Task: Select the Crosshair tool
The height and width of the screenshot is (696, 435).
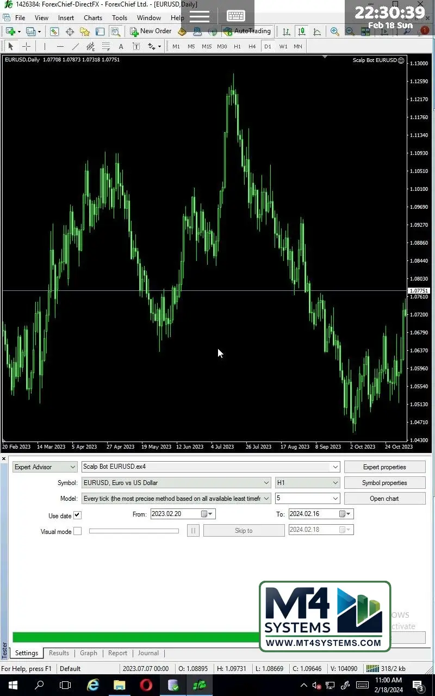Action: pyautogui.click(x=26, y=46)
